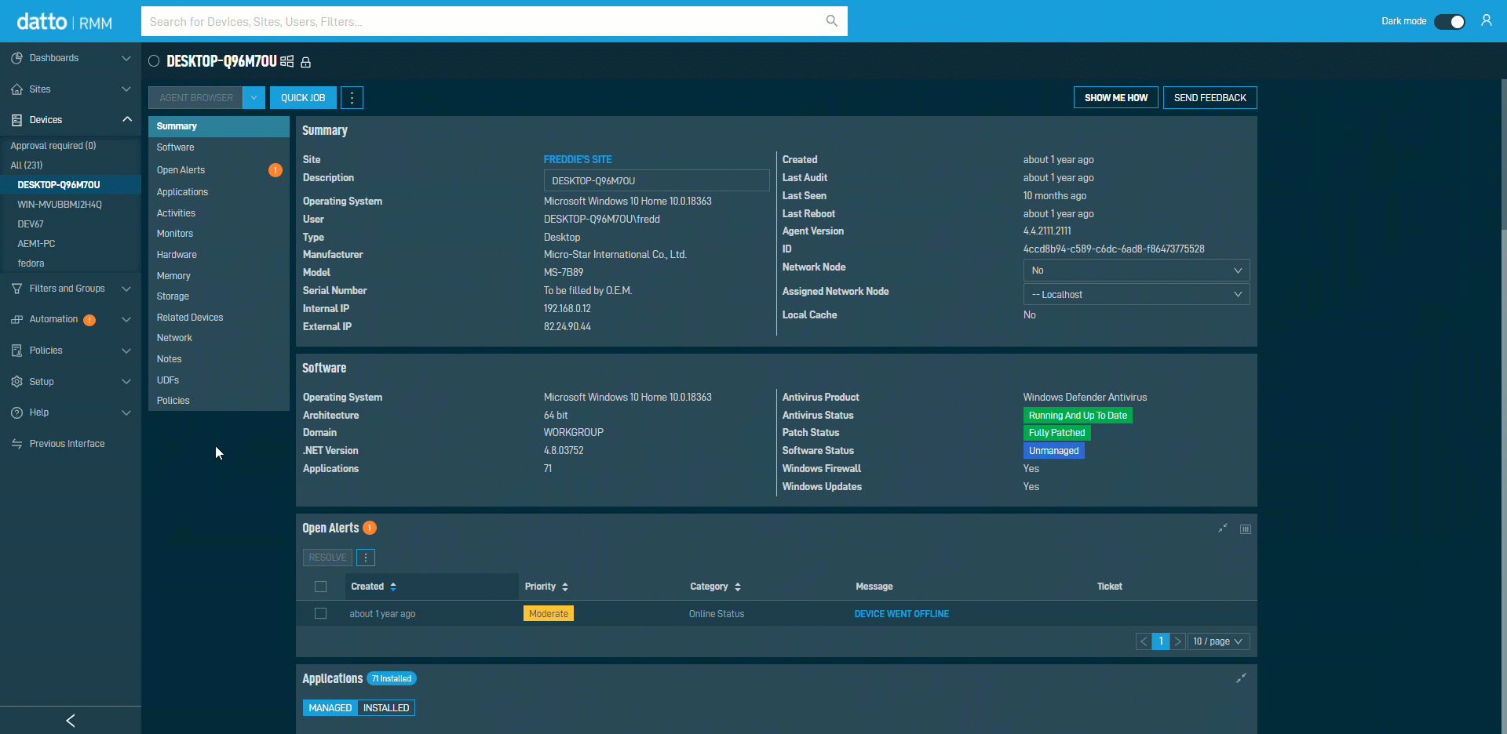Screen dimensions: 1507x734
Task: Check the select-all alerts checkbox
Action: (x=320, y=587)
